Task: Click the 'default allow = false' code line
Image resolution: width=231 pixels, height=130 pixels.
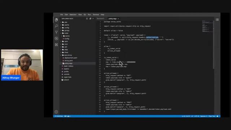Action: (x=113, y=31)
